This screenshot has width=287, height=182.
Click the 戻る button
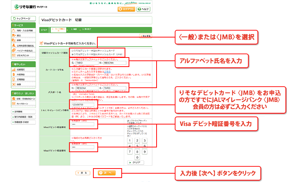(83, 173)
